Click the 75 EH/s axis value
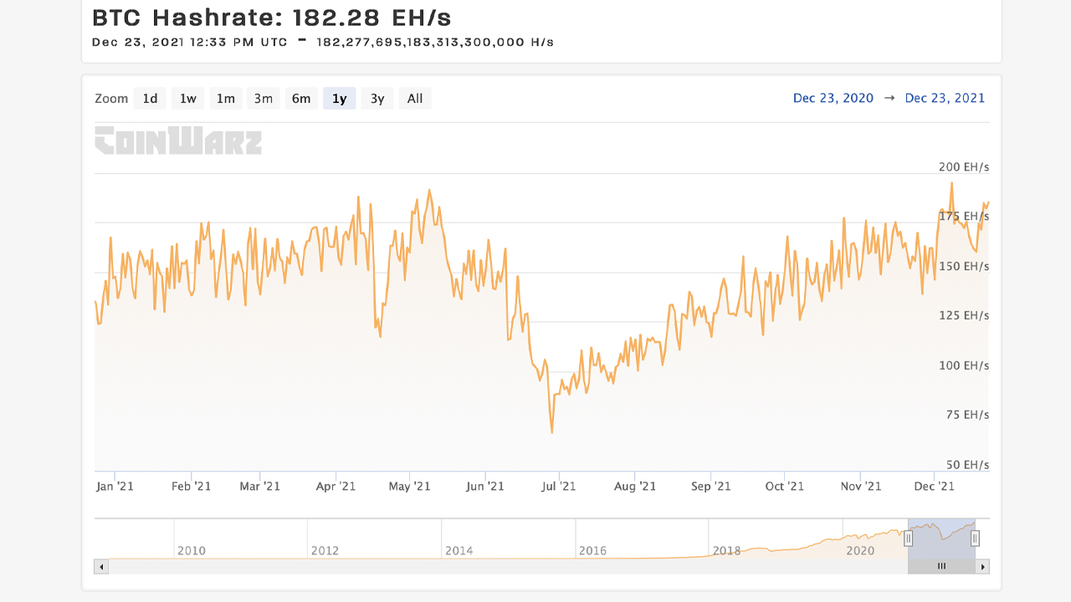 point(966,415)
